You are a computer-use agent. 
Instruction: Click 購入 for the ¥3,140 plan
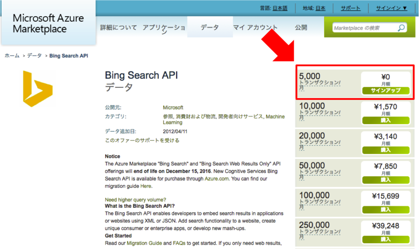[385, 150]
